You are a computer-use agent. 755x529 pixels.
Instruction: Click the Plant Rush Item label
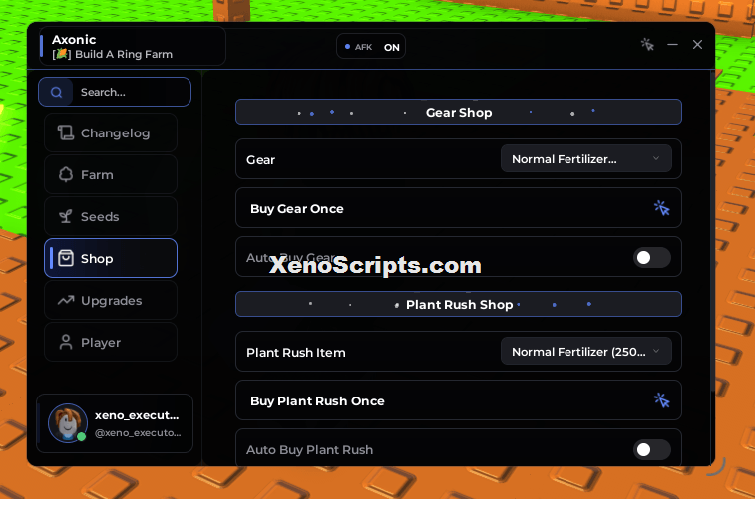tap(295, 353)
